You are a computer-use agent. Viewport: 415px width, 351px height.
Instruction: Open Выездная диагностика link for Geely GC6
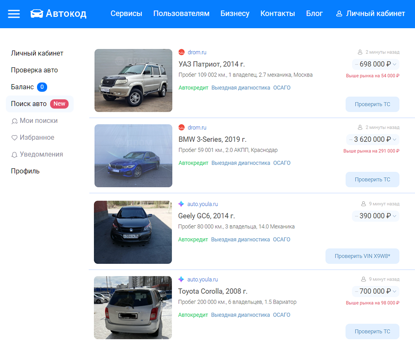(240, 239)
